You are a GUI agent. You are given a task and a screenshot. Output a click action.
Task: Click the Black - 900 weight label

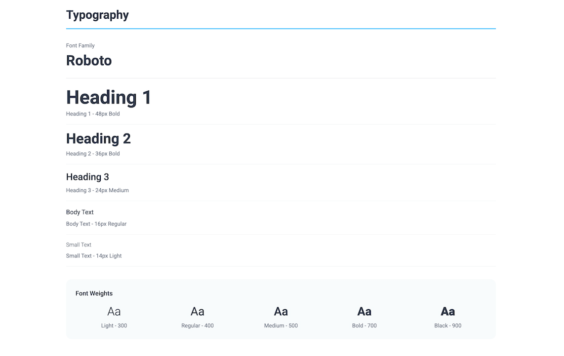[x=448, y=326]
